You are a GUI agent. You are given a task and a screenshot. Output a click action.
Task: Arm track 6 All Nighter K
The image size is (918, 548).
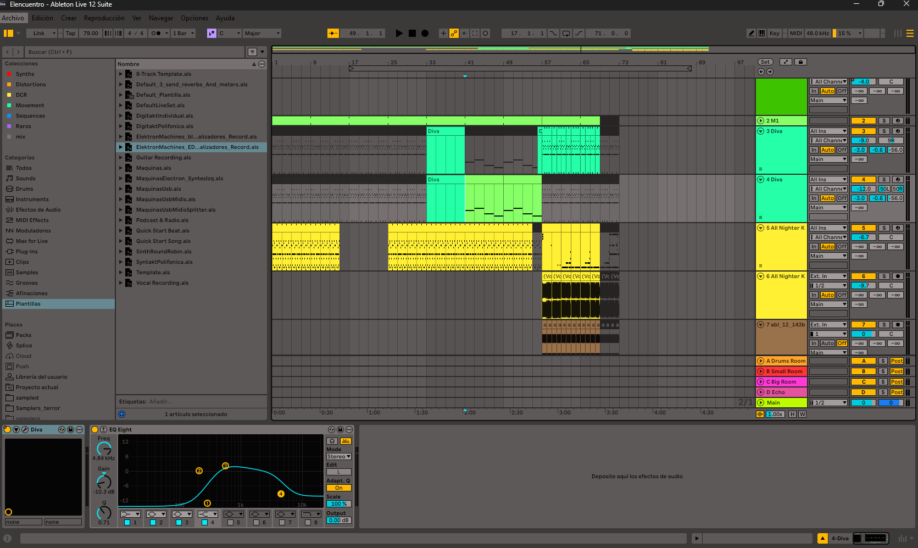pyautogui.click(x=898, y=276)
